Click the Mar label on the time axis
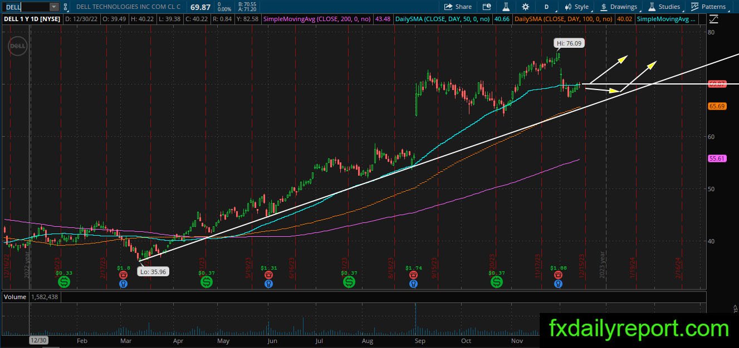Viewport: 739px width, 348px height. click(126, 341)
